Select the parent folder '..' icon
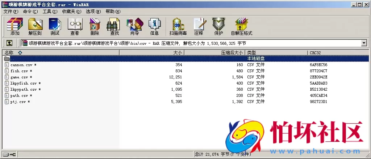This screenshot has height=159, width=371. pyautogui.click(x=7, y=59)
